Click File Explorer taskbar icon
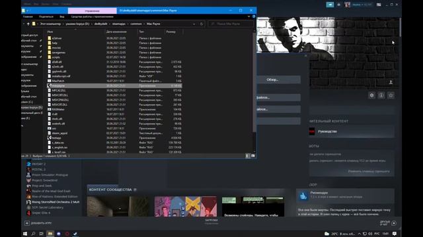 tap(50, 234)
